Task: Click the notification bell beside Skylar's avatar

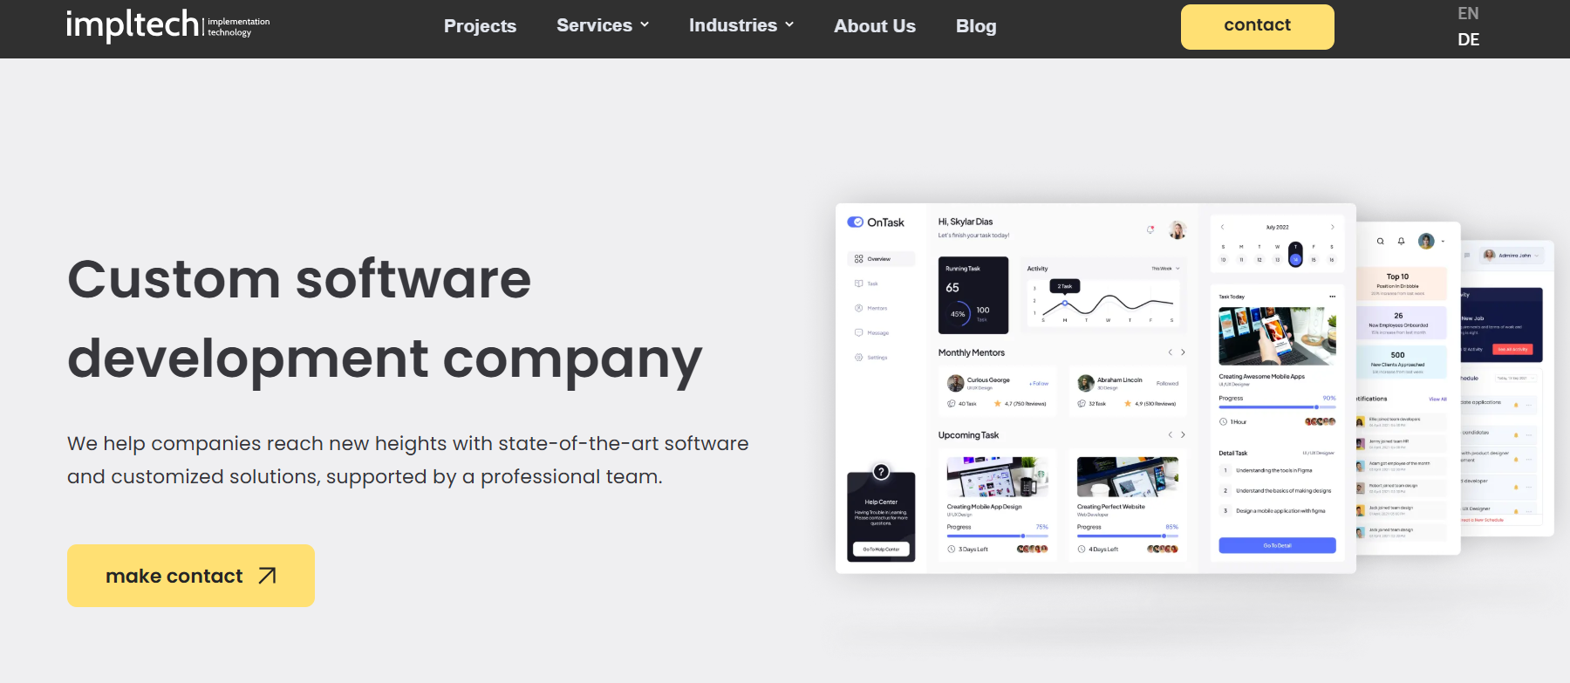Action: (1150, 229)
